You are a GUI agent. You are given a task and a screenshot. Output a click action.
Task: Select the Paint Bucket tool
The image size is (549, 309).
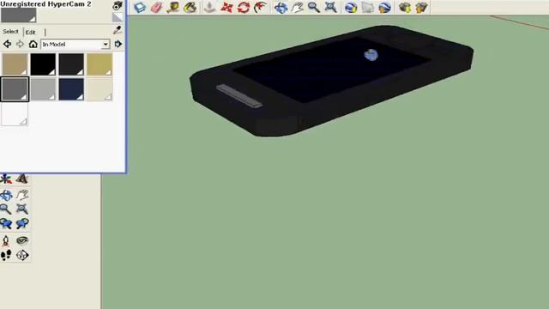(190, 8)
